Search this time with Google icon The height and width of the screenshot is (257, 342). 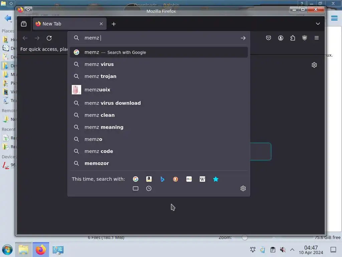(136, 179)
